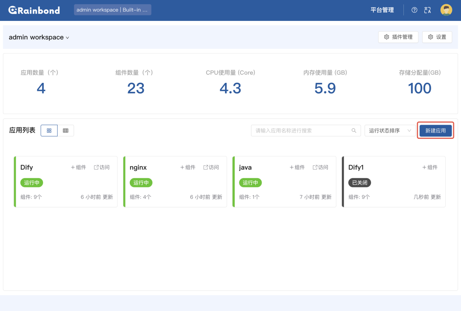
Task: Click the nginx 运行中 status badge
Action: pos(141,183)
